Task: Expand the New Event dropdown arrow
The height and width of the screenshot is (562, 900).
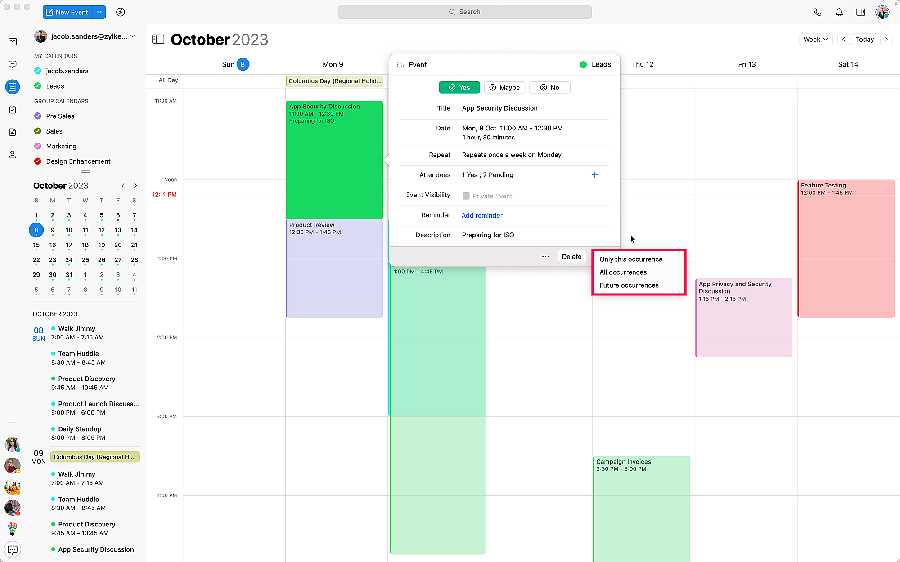Action: click(x=99, y=12)
